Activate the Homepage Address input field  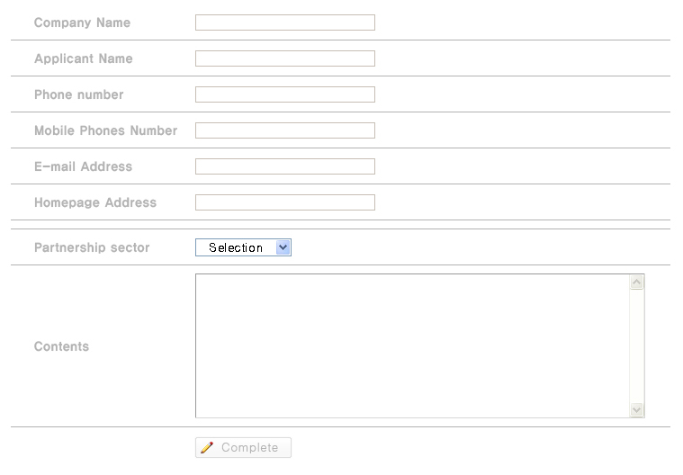285,202
